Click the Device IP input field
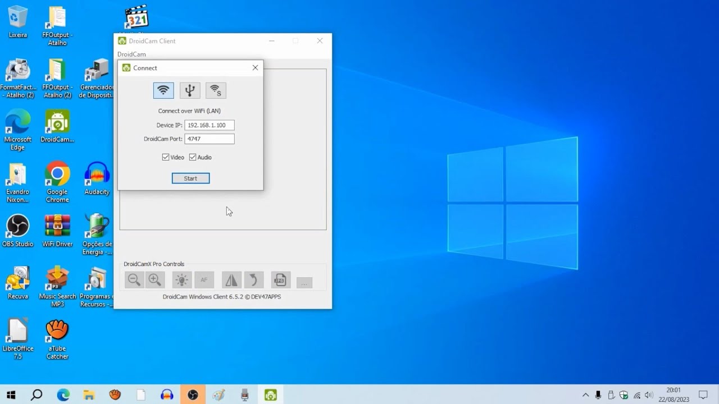Image resolution: width=719 pixels, height=404 pixels. [x=210, y=125]
